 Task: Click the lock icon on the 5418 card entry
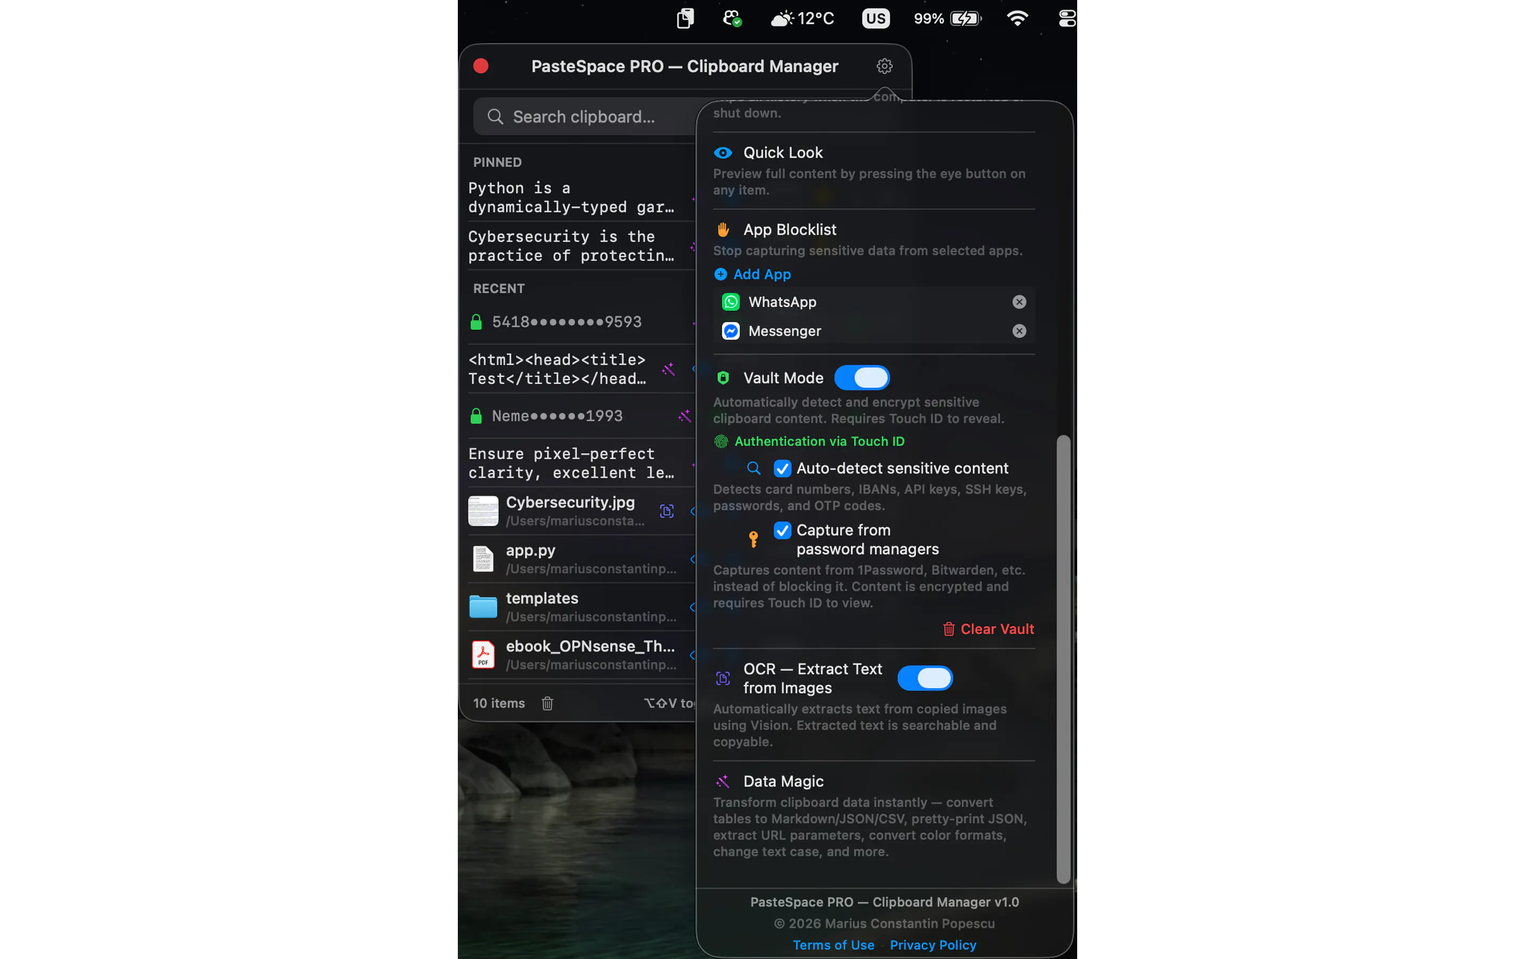(476, 322)
